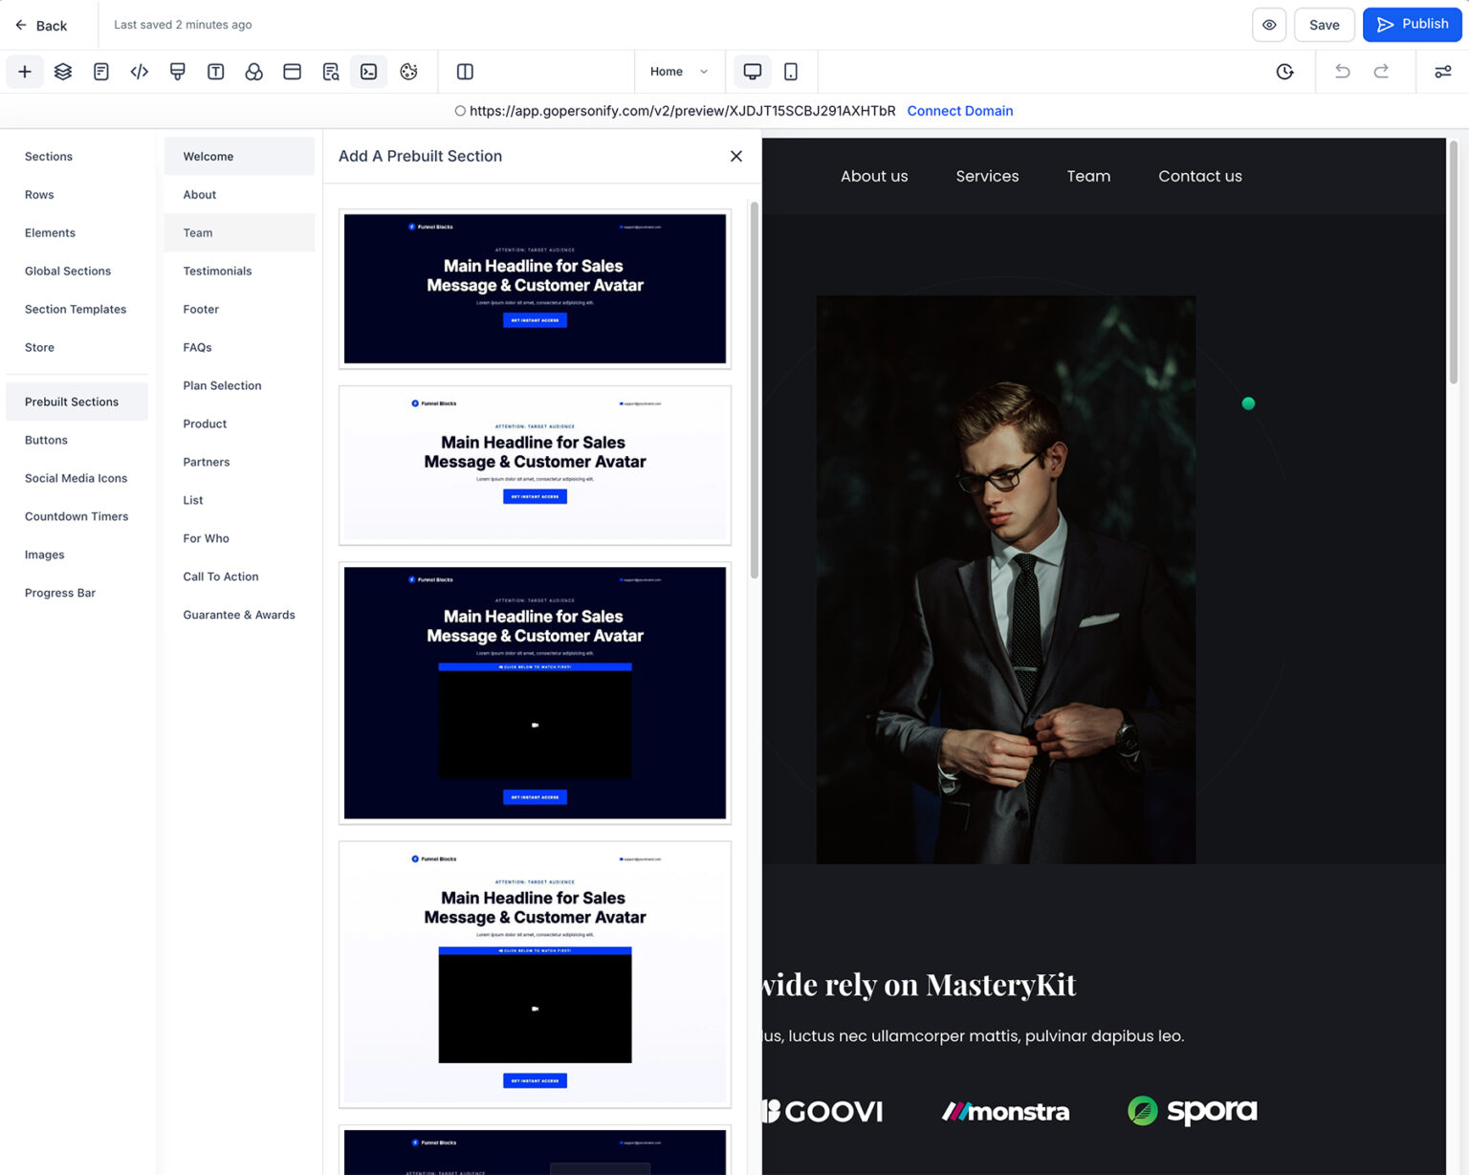Switch to mobile view
The height and width of the screenshot is (1175, 1469).
[x=791, y=72]
